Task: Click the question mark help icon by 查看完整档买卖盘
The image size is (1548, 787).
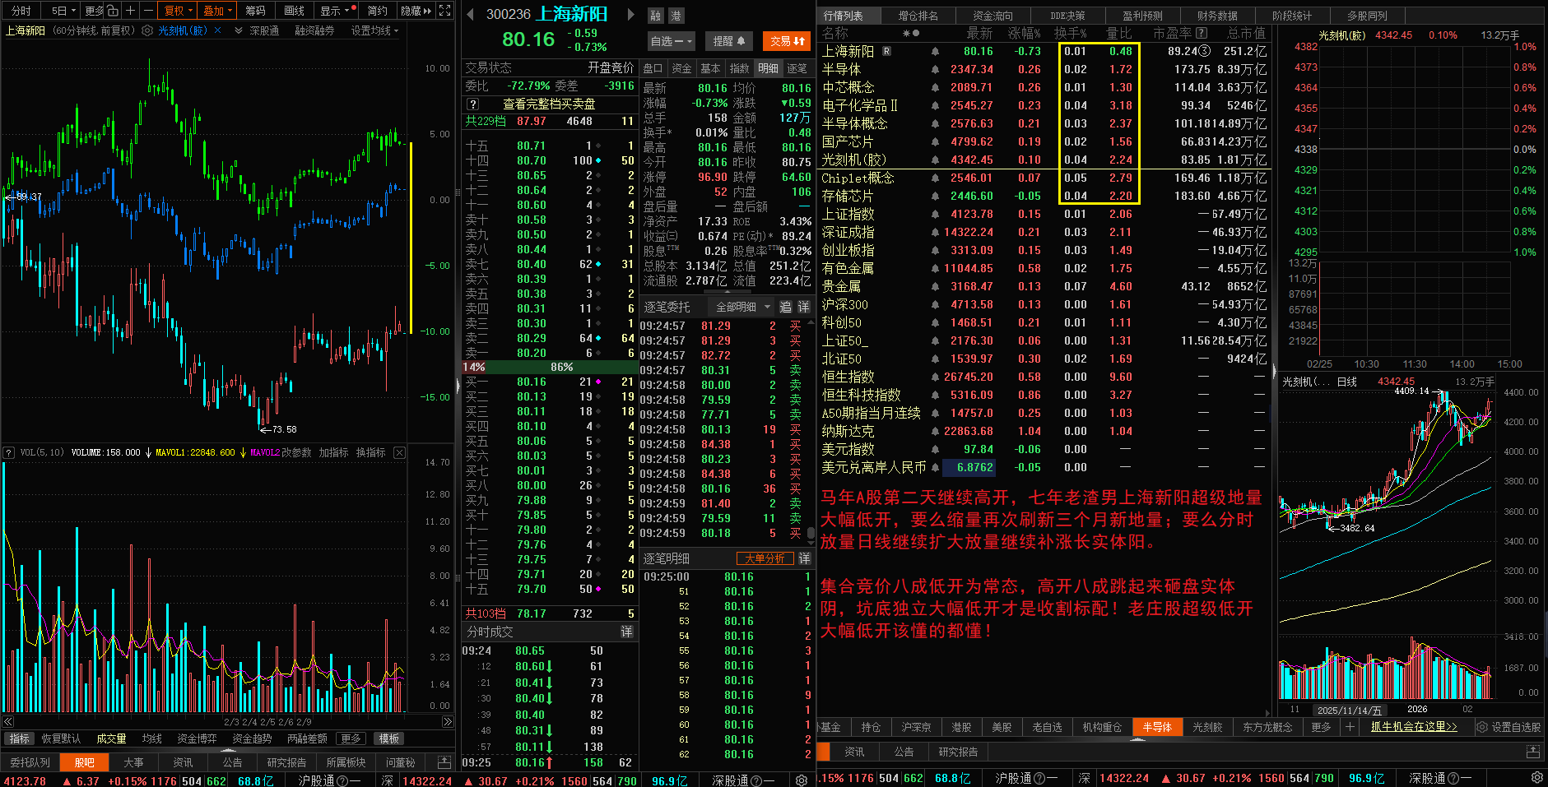Action: coord(472,104)
